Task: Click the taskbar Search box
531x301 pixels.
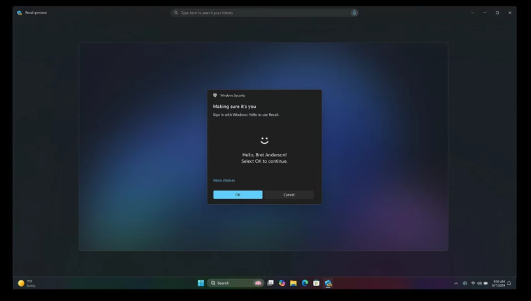Action: [236, 283]
